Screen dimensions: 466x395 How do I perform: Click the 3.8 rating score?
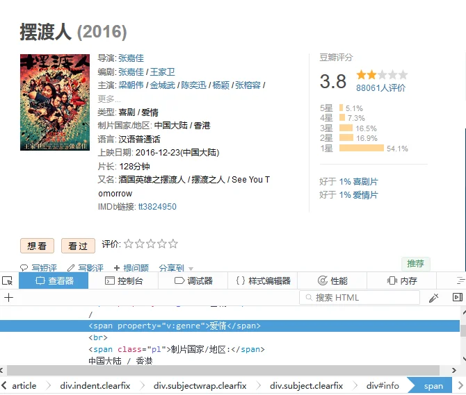pyautogui.click(x=333, y=81)
